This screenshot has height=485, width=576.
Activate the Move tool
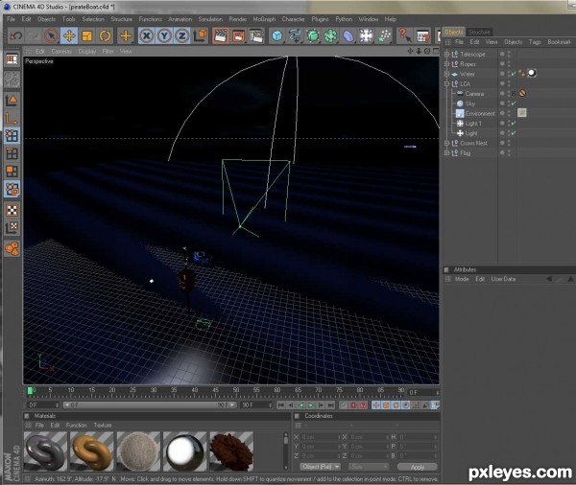pos(69,36)
